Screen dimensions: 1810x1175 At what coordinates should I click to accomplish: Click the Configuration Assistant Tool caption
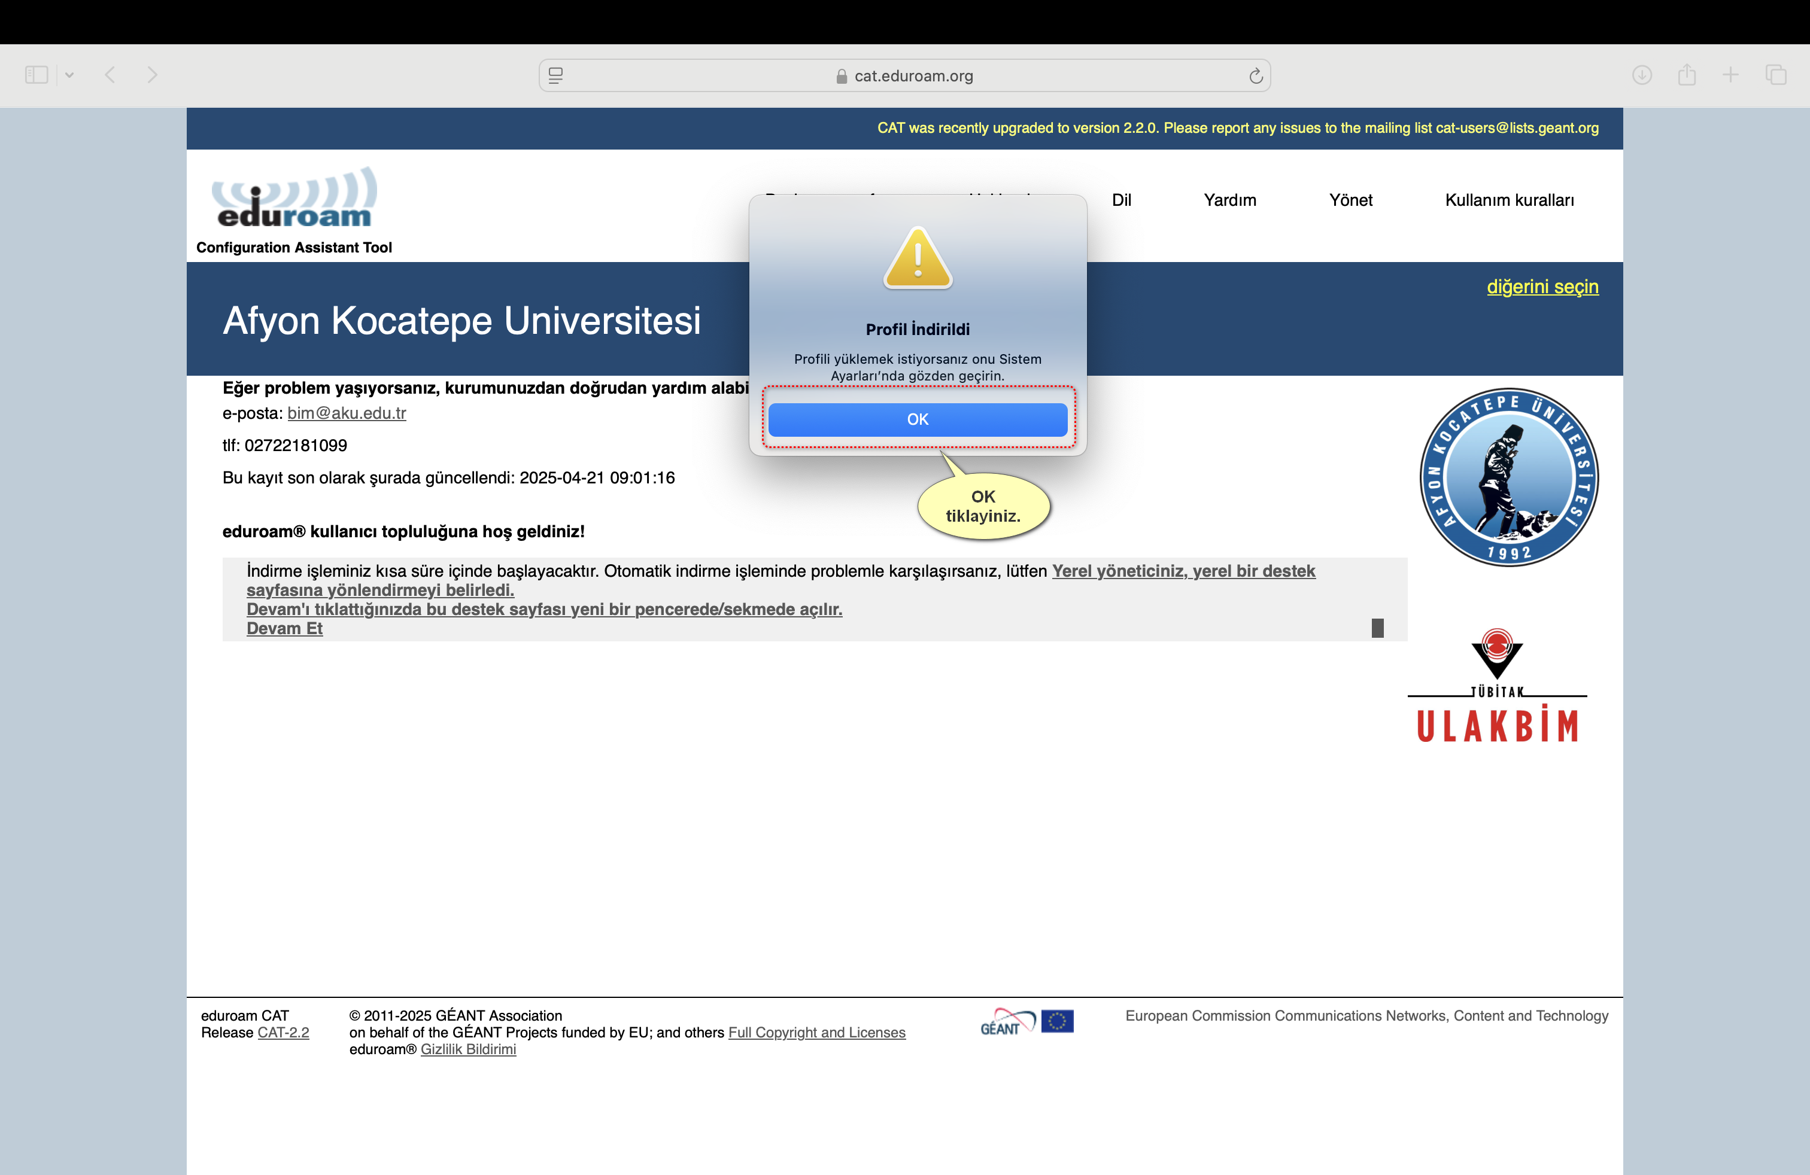tap(294, 247)
